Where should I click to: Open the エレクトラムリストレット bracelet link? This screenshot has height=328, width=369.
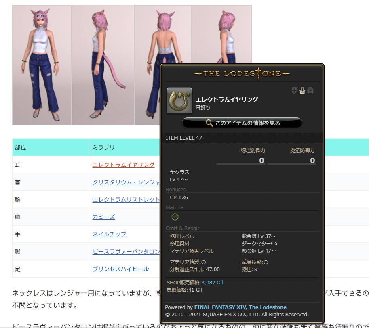pyautogui.click(x=126, y=199)
